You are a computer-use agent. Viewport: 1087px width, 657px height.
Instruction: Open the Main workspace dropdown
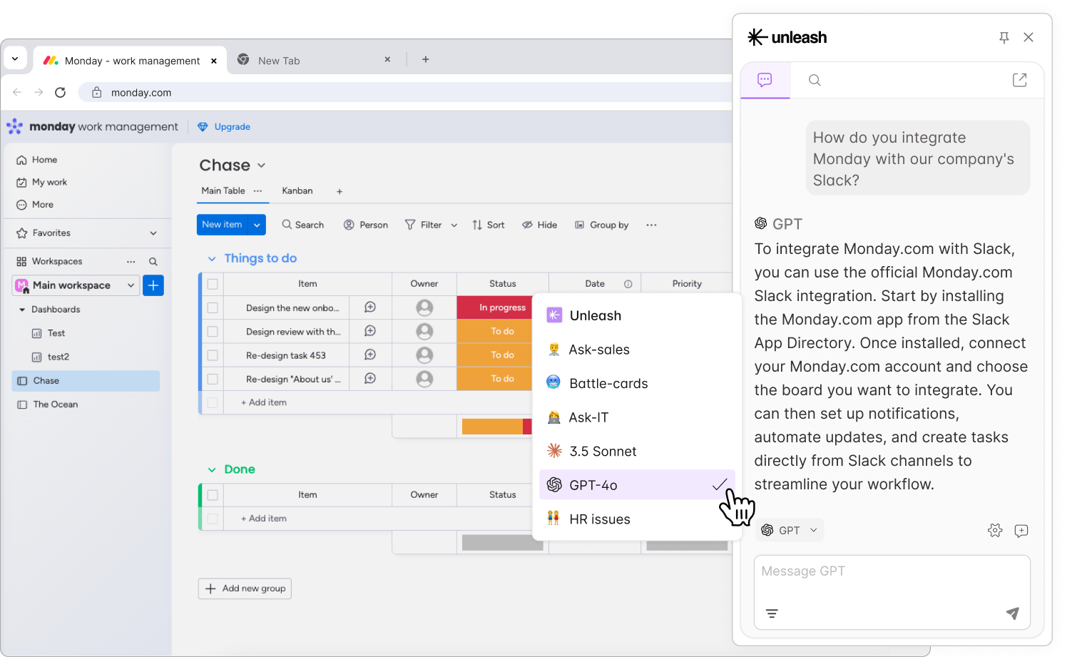[x=76, y=285]
